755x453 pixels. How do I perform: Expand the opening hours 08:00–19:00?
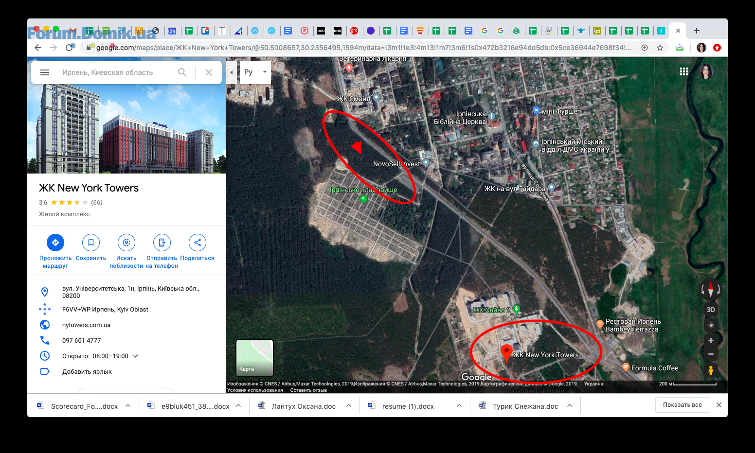coord(135,356)
